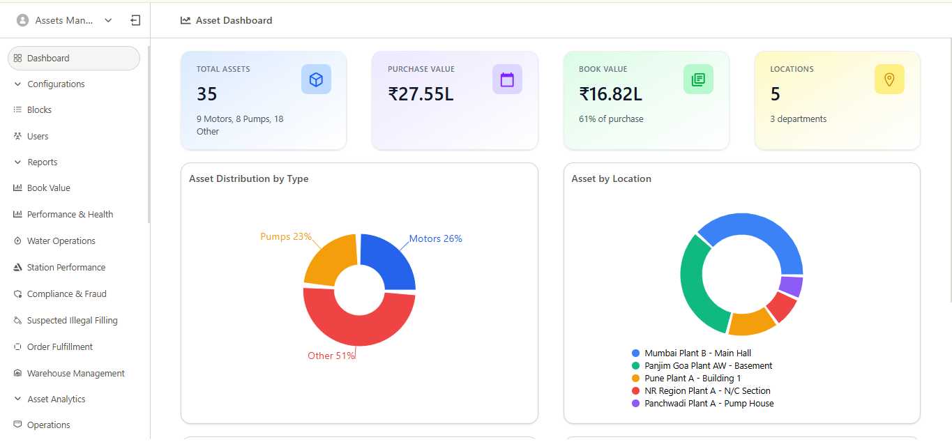Screen dimensions: 952x442
Task: Go to Station Performance page
Action: click(x=66, y=268)
